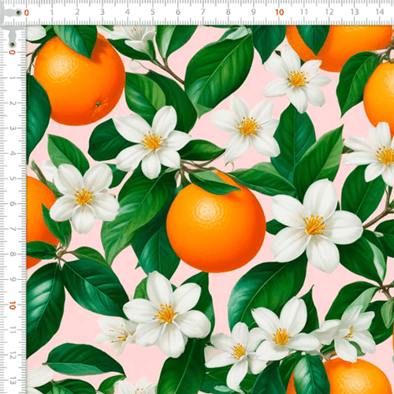
Task: Click the red 10 on the horizontal ruler
Action: coord(280,13)
